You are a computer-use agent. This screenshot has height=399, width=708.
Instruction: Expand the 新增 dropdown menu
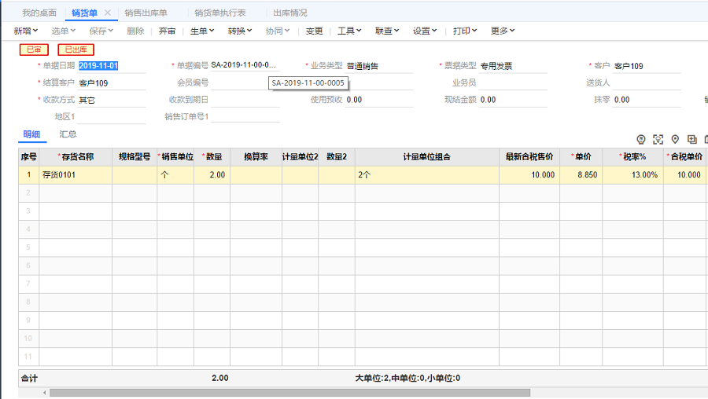click(27, 31)
